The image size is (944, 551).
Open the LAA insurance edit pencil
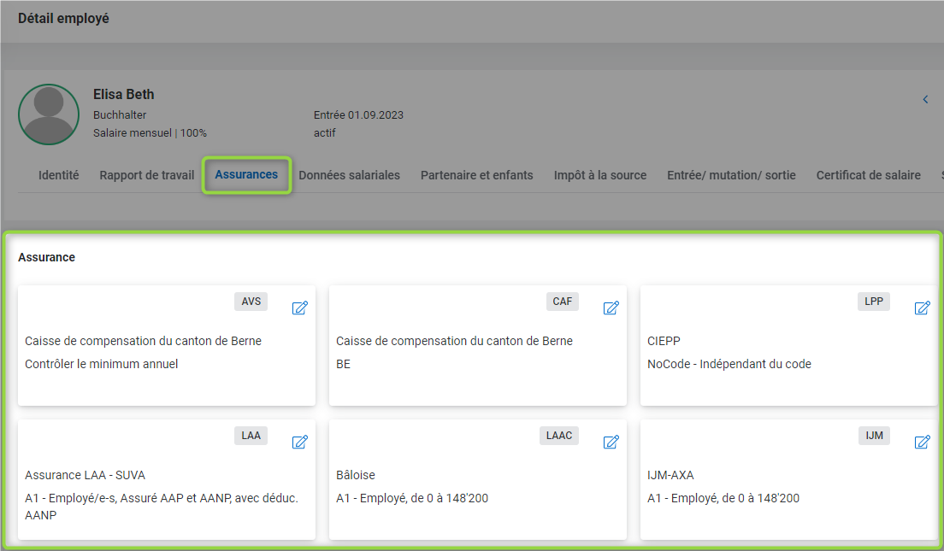(299, 443)
